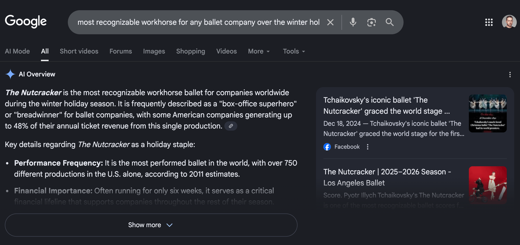The height and width of the screenshot is (245, 520).
Task: Click the Google logo
Action: pos(26,21)
